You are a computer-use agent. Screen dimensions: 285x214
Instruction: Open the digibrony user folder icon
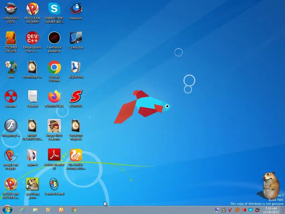pos(76,70)
